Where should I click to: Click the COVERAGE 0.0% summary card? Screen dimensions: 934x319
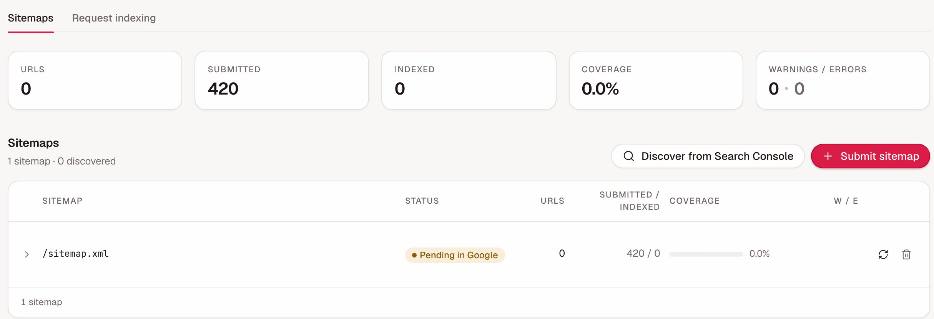(656, 80)
